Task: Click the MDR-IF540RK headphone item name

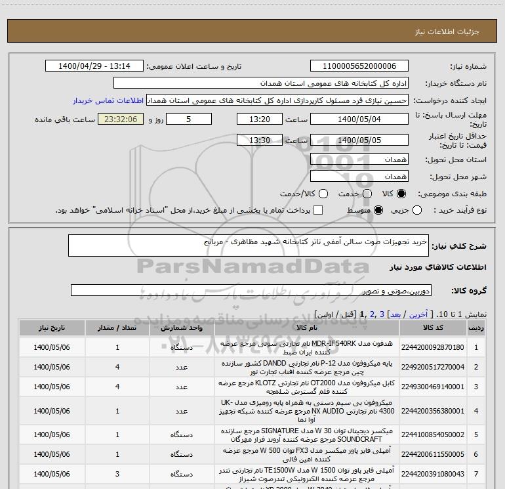Action: (307, 347)
